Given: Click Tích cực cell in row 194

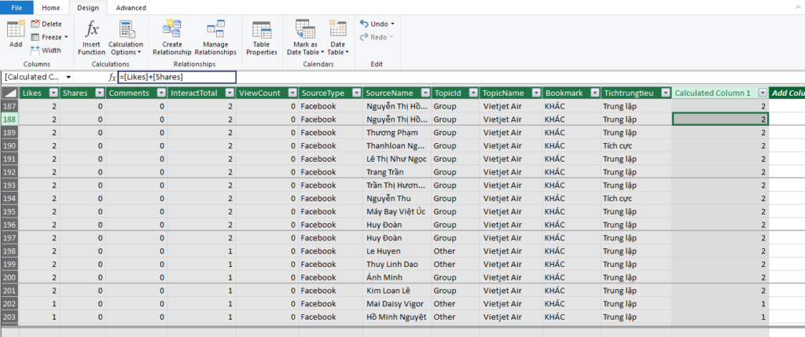Looking at the screenshot, I should coord(635,199).
